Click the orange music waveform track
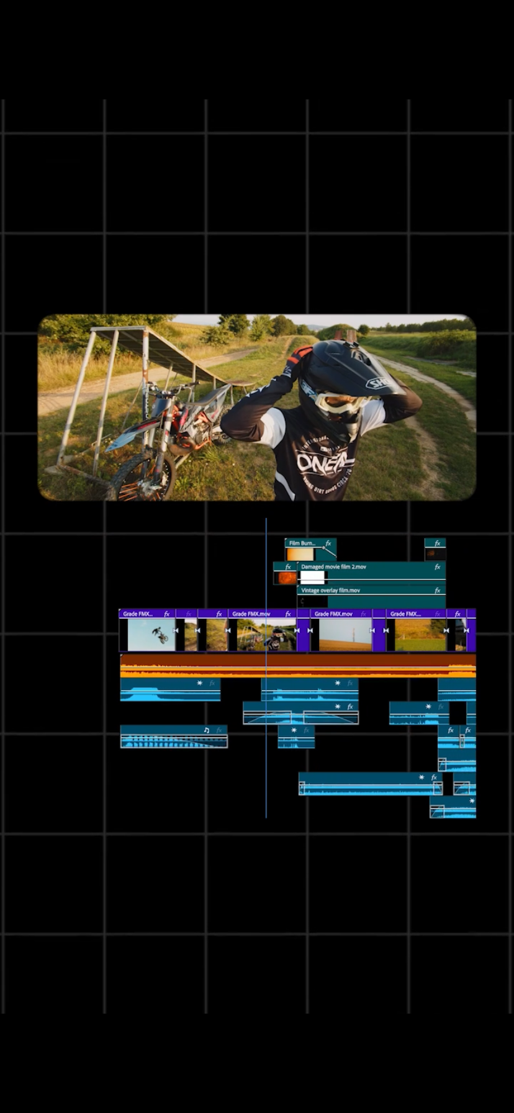This screenshot has width=514, height=1113. click(x=298, y=665)
